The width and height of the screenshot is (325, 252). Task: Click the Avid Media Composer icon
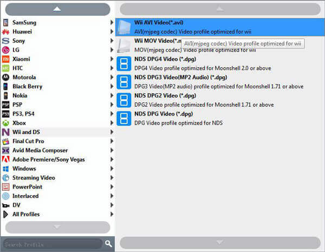pos(5,150)
